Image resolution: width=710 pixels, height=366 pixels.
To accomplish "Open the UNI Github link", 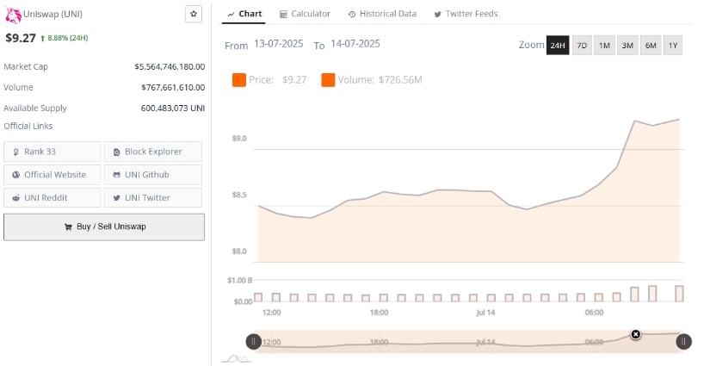I will pyautogui.click(x=153, y=175).
